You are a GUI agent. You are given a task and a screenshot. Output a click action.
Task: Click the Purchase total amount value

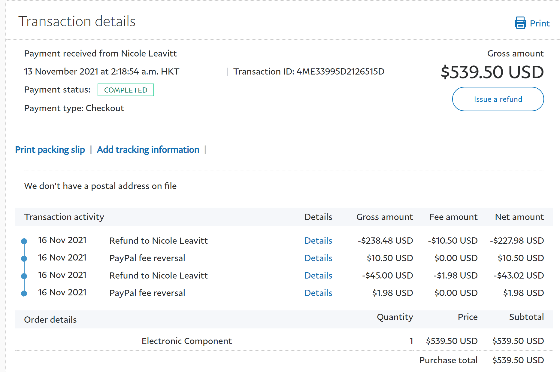coord(518,360)
